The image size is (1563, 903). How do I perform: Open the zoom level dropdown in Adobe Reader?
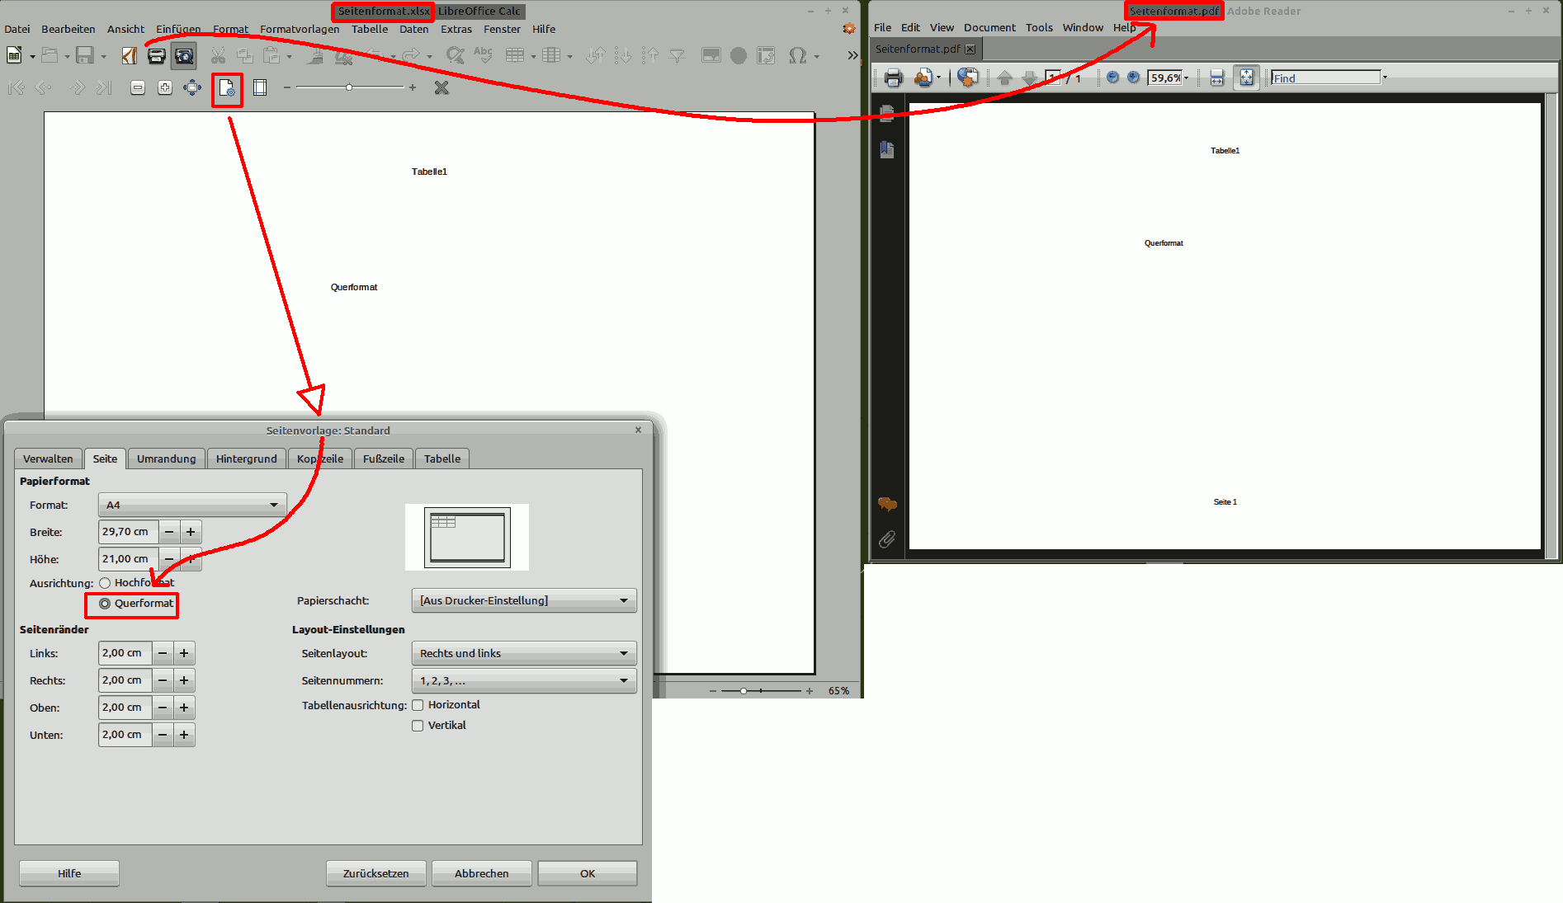1186,78
